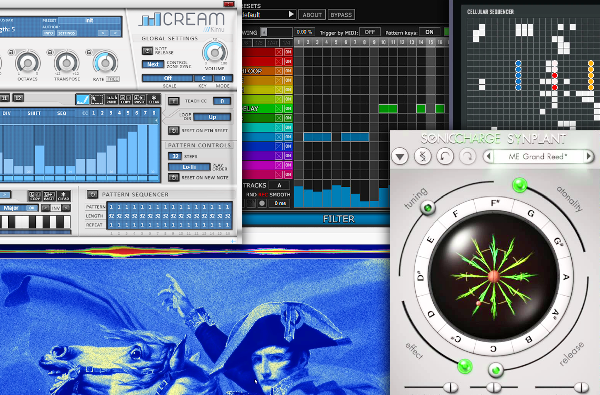600x395 pixels.
Task: Click the bars randomize icon under RND
Action: point(251,203)
